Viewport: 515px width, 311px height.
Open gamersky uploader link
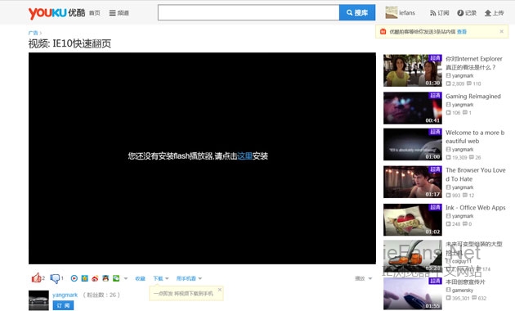tap(463, 290)
